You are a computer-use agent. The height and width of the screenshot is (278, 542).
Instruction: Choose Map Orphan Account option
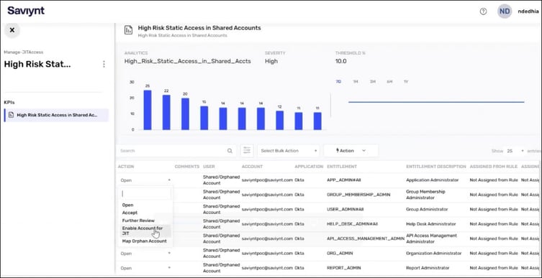click(x=145, y=241)
